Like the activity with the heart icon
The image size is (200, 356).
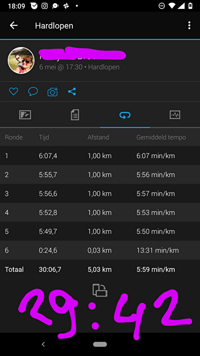pos(14,92)
